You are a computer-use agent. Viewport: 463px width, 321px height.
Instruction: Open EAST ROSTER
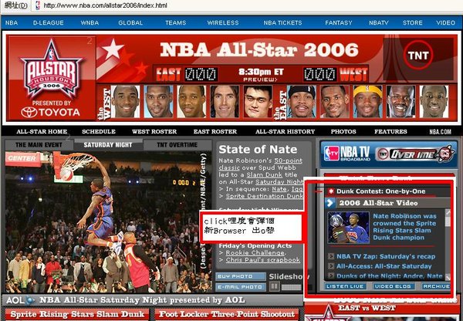(x=215, y=131)
